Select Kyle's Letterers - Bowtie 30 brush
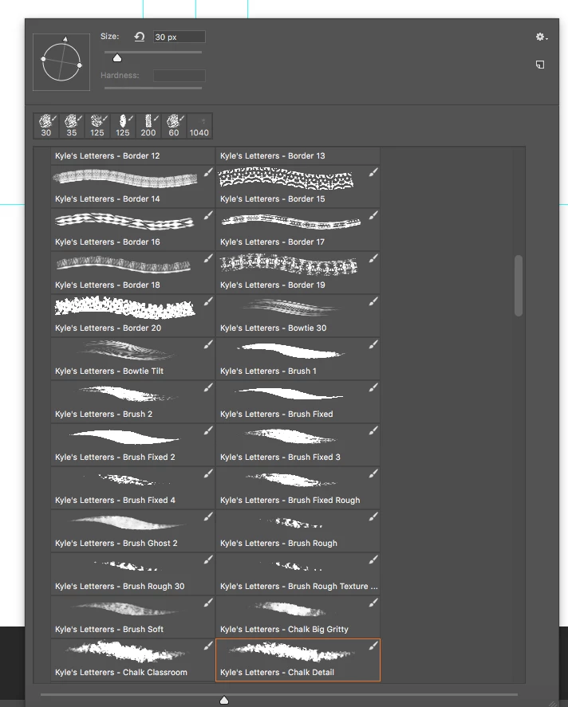This screenshot has width=568, height=707. [298, 316]
